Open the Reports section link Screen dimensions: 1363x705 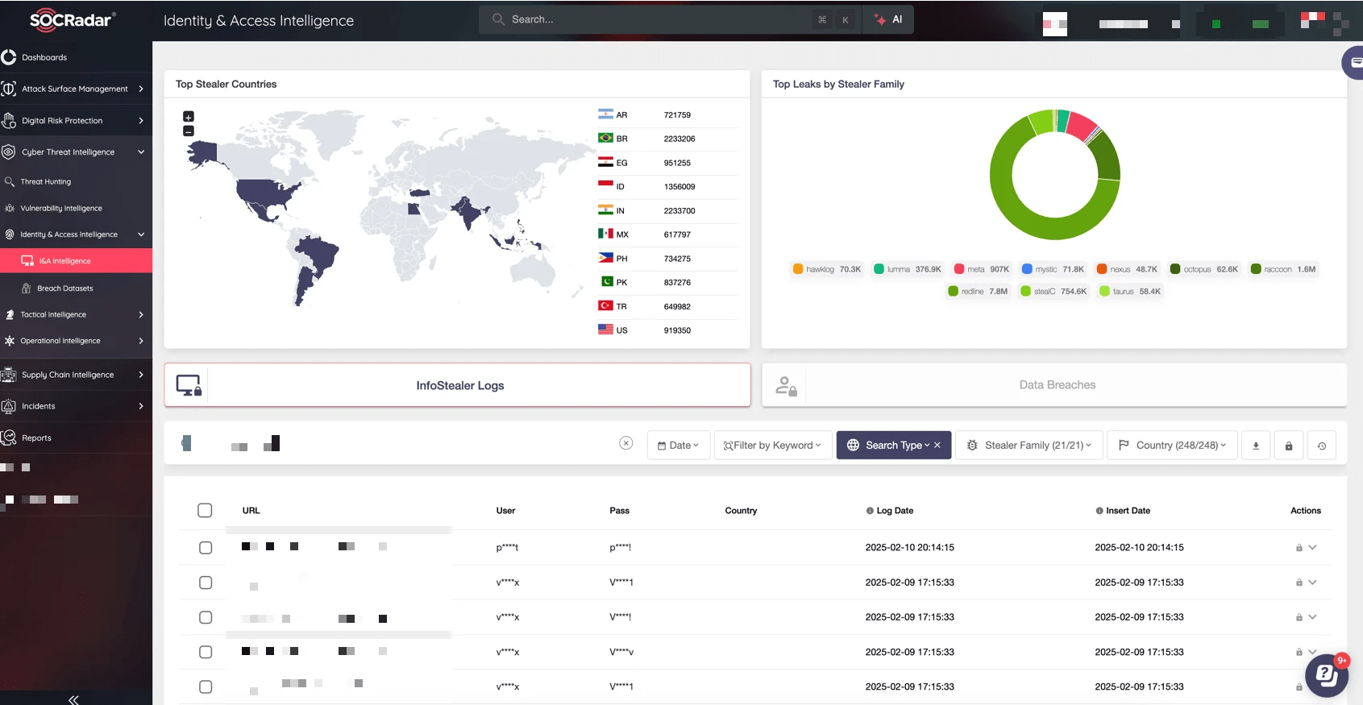pyautogui.click(x=36, y=438)
